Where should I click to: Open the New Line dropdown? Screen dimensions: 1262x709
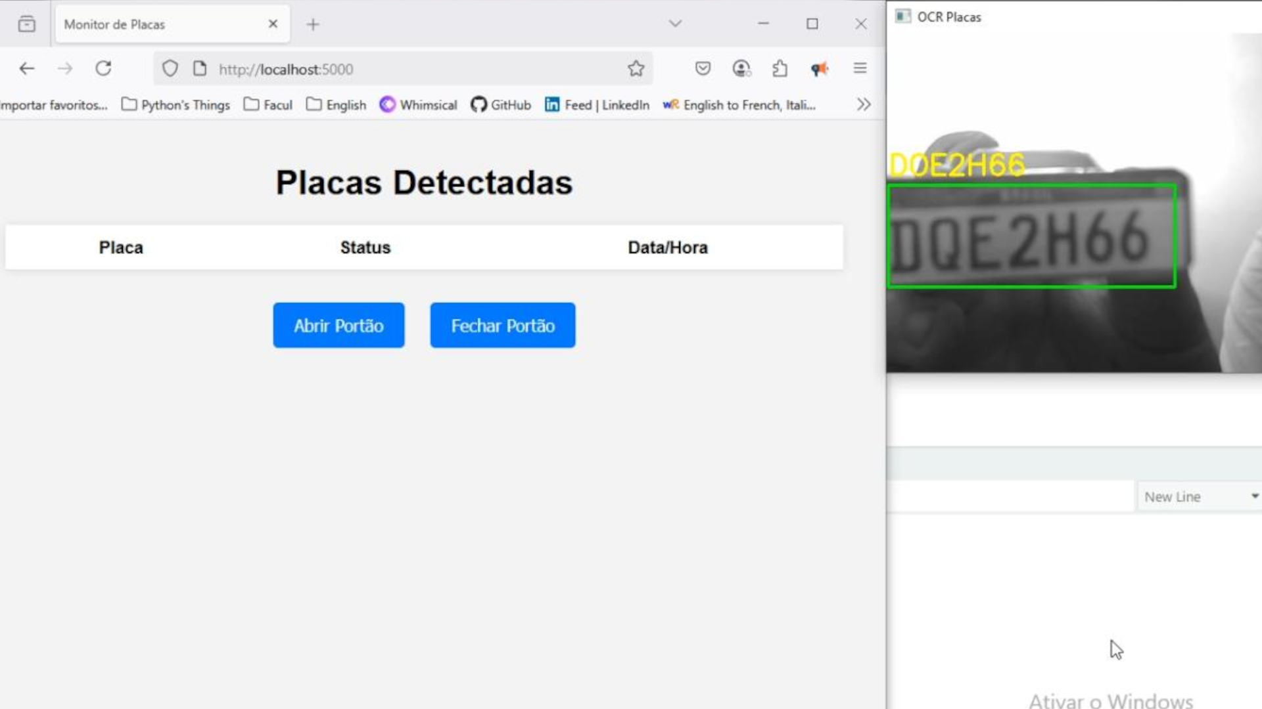tap(1200, 497)
